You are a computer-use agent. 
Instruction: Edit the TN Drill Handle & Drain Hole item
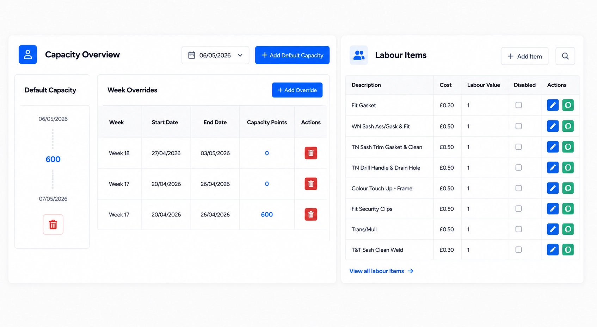coord(553,168)
